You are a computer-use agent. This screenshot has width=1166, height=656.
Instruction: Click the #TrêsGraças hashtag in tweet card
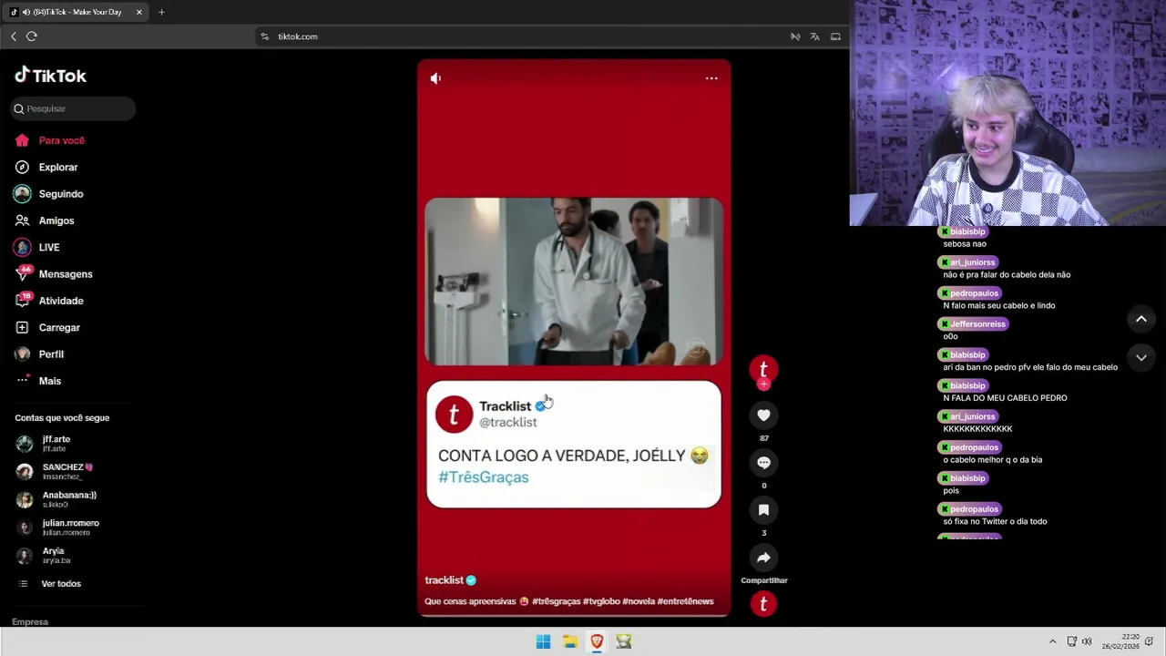(483, 477)
